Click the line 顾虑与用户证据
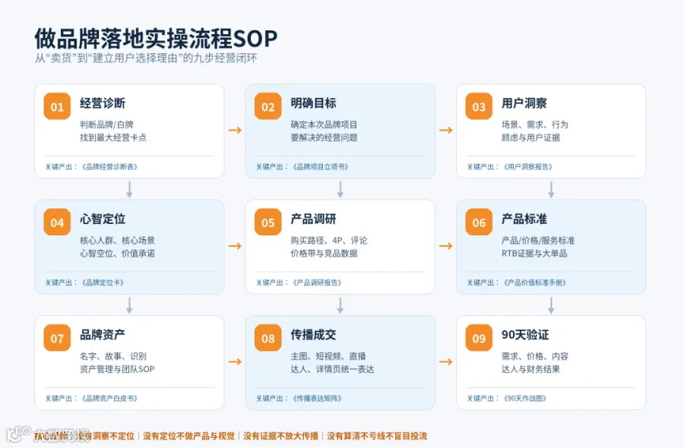684x448 pixels. pos(530,137)
